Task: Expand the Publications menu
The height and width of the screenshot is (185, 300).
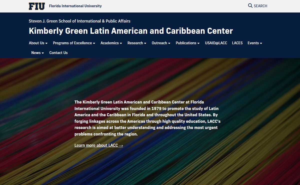Action: point(187,43)
